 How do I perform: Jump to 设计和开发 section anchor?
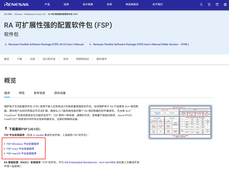pyautogui.click(x=49, y=59)
